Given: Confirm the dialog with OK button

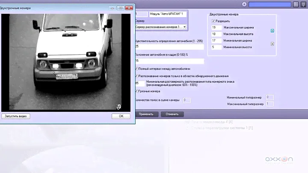Looking at the screenshot, I should tap(121, 116).
